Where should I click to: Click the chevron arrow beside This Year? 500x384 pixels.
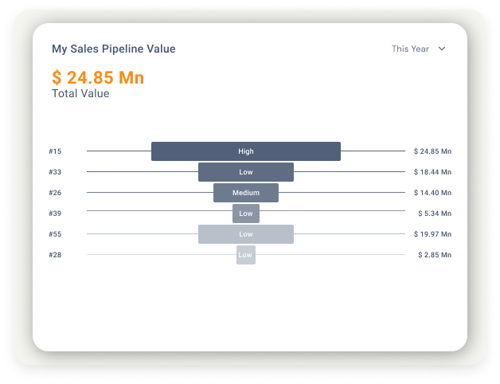[442, 49]
